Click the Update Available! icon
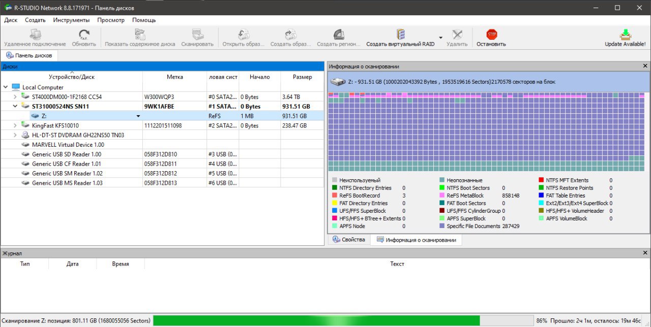651x327 pixels. point(625,35)
